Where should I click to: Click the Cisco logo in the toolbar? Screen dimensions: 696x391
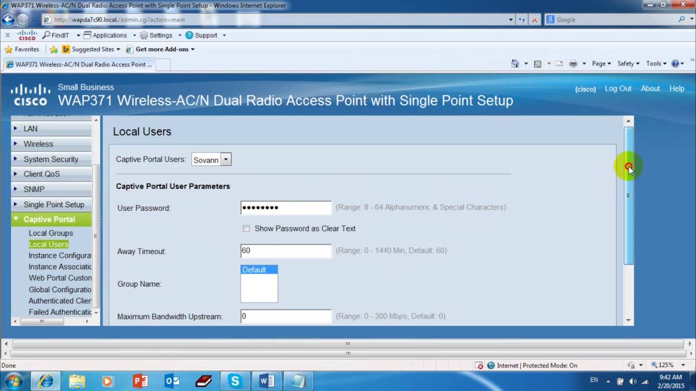click(x=27, y=35)
